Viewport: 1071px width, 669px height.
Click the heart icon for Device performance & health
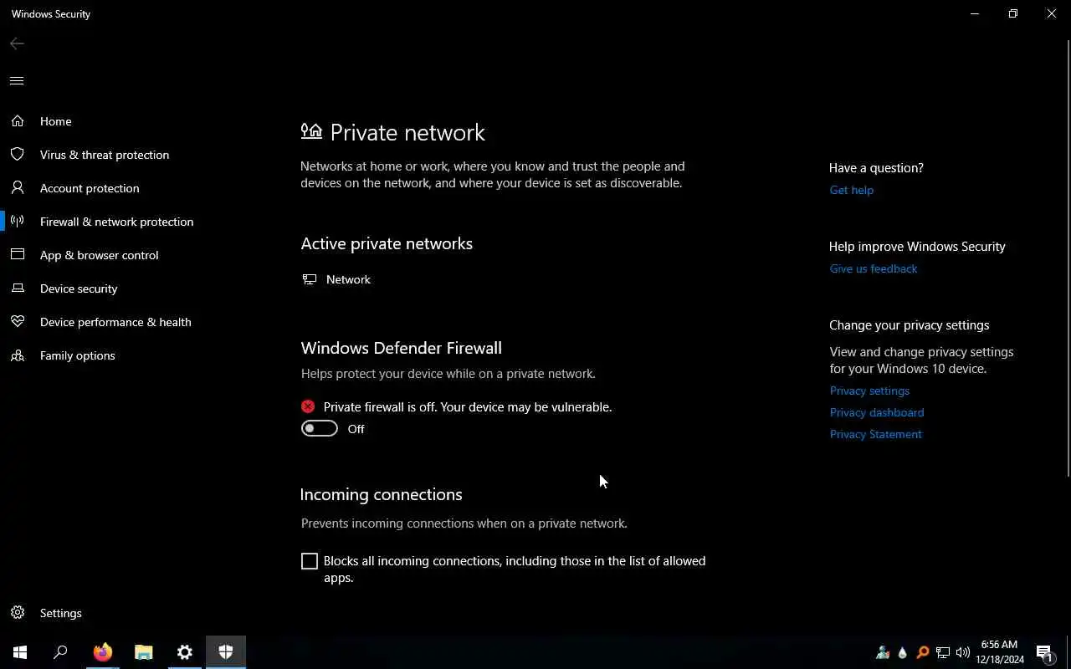18,322
